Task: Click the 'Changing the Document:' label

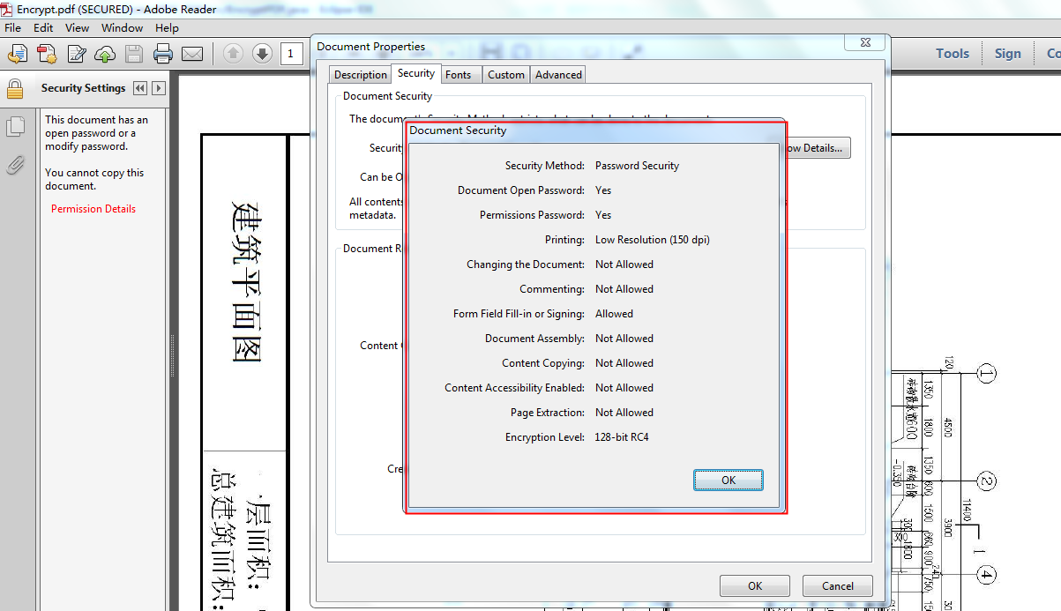Action: click(x=526, y=265)
